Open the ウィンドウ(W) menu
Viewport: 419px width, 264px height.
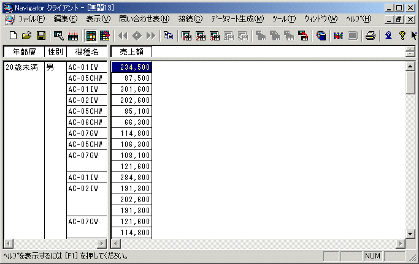click(321, 19)
